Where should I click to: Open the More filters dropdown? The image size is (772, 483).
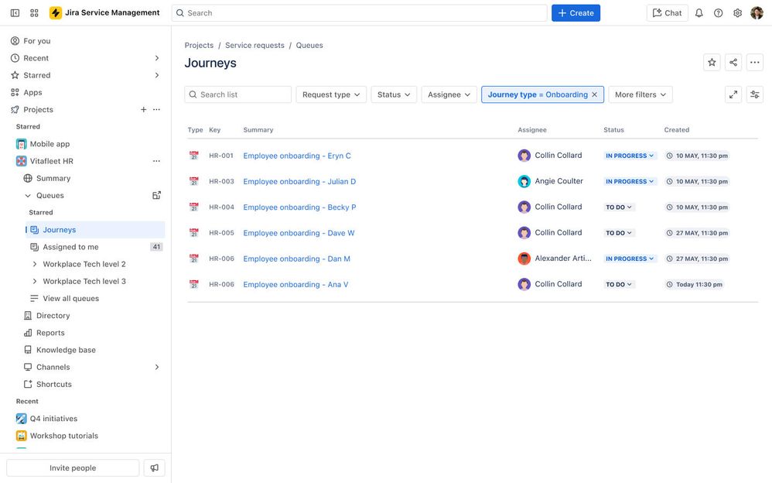pos(640,94)
